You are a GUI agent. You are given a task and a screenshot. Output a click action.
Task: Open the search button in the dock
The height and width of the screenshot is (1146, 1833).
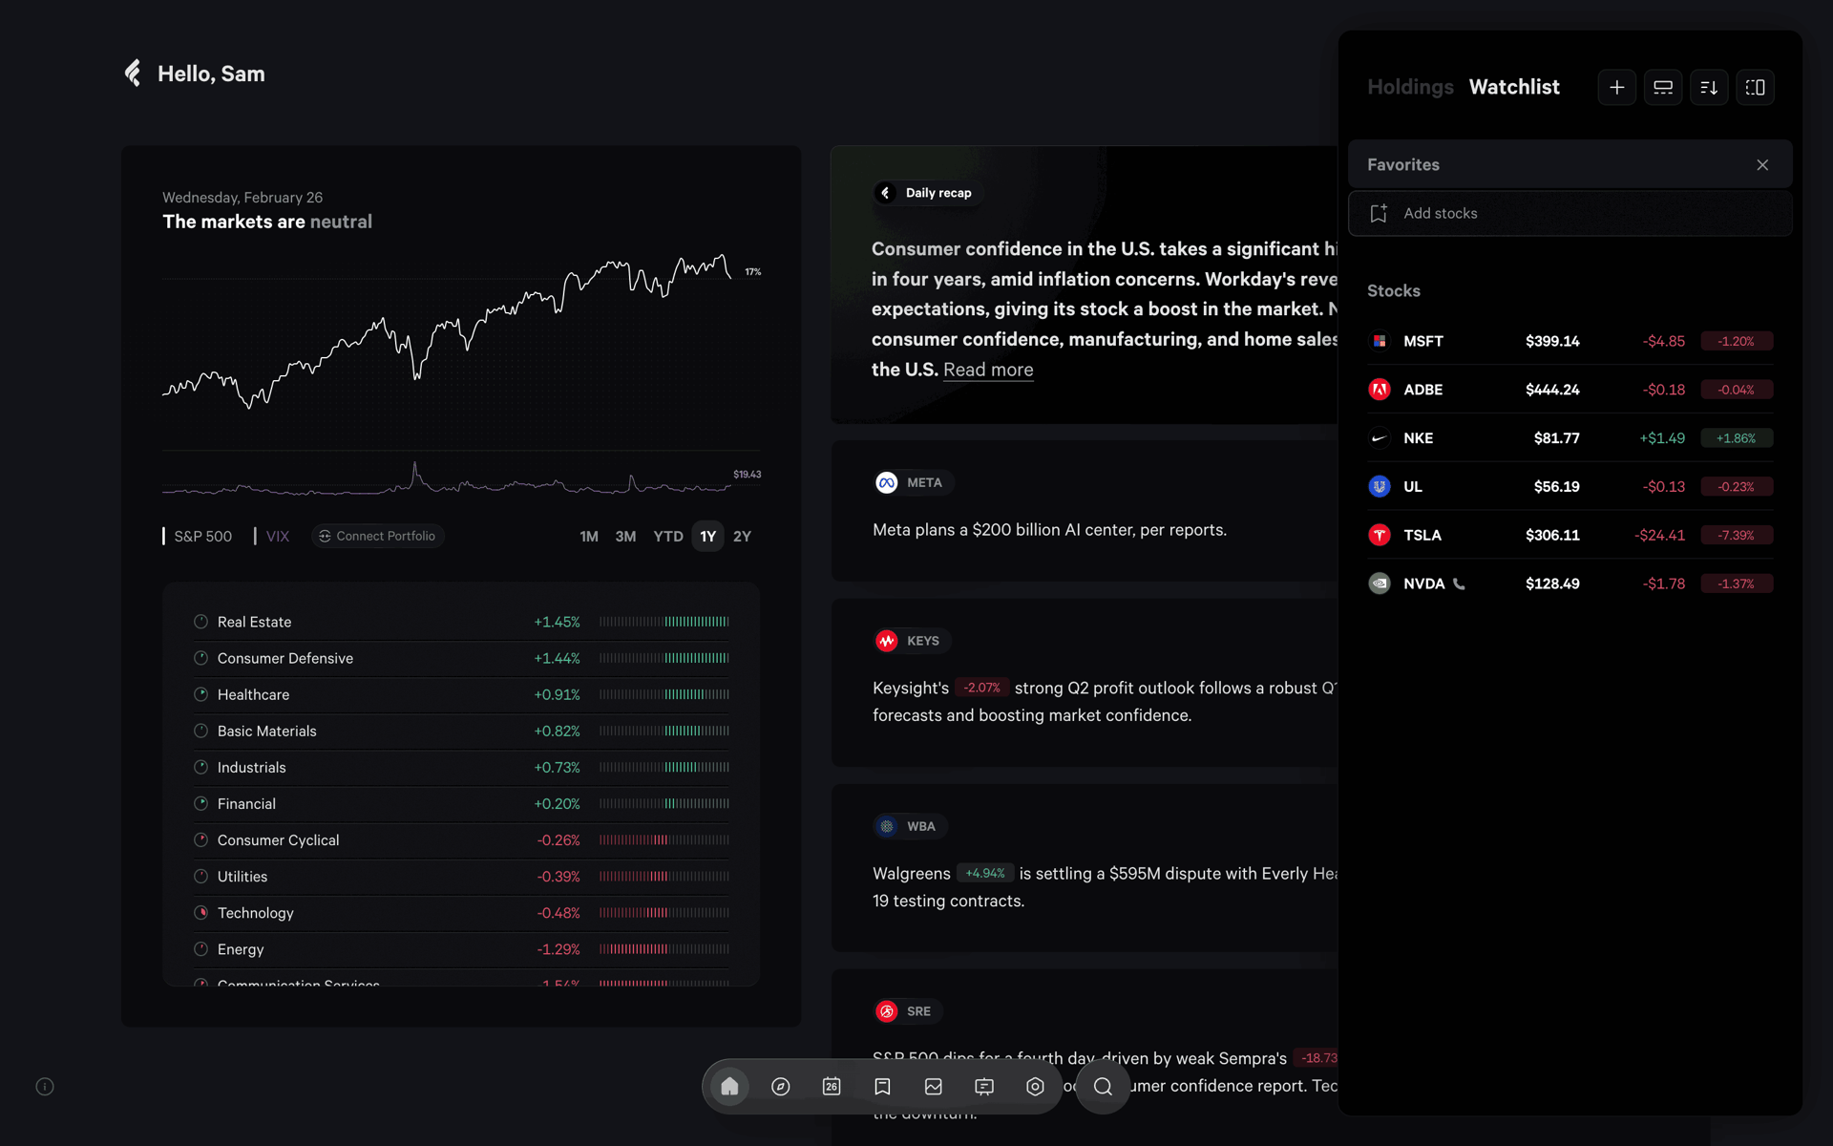tap(1103, 1086)
